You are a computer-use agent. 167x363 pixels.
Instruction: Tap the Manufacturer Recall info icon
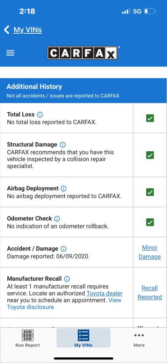(67, 279)
